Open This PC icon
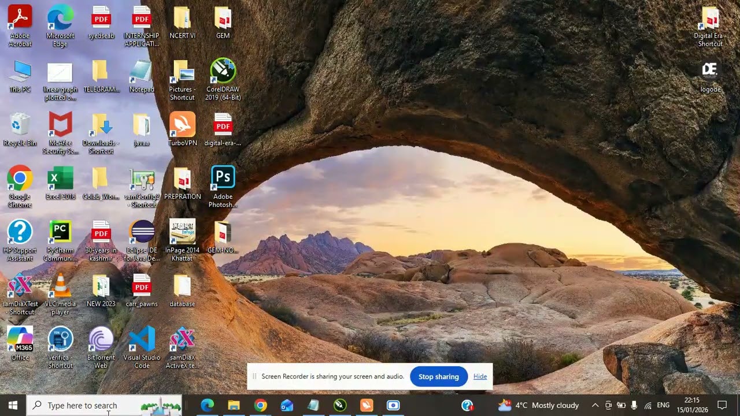Screen dimensions: 740x416 click(20, 76)
